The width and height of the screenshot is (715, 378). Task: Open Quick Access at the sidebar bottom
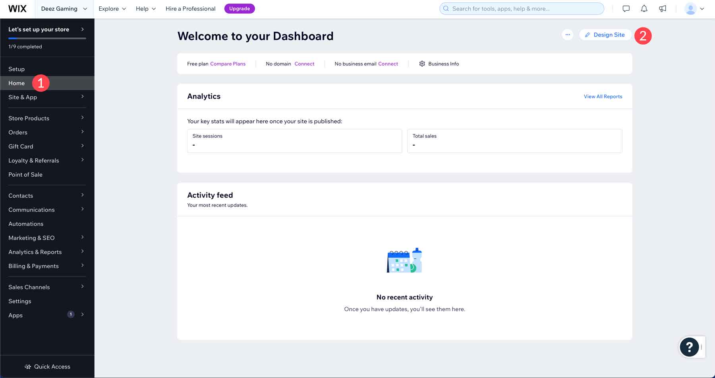[x=47, y=366]
